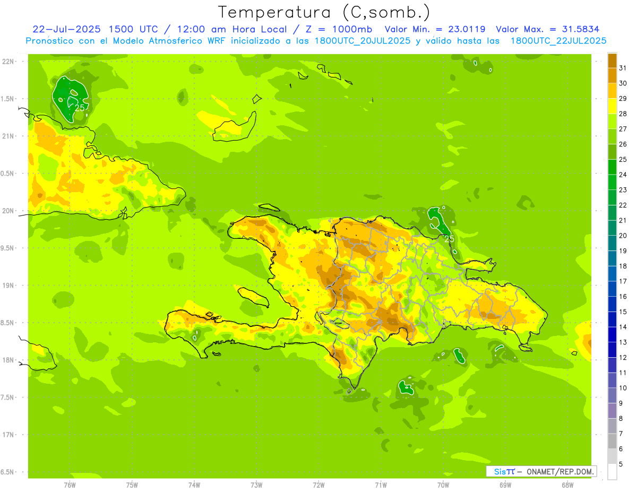Click the "71W" longitude axis label
This screenshot has width=637, height=492.
point(381,485)
